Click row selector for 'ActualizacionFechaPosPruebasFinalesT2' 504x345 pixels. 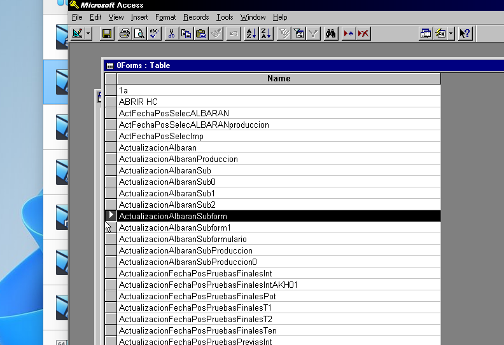tap(111, 319)
